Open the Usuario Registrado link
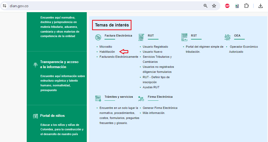The height and width of the screenshot is (142, 268). click(x=155, y=47)
